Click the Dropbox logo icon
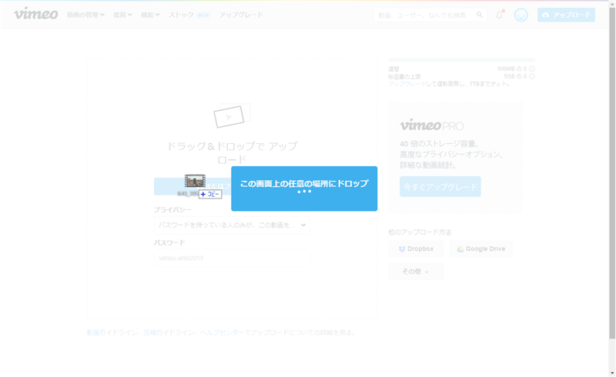The width and height of the screenshot is (616, 377). click(401, 249)
